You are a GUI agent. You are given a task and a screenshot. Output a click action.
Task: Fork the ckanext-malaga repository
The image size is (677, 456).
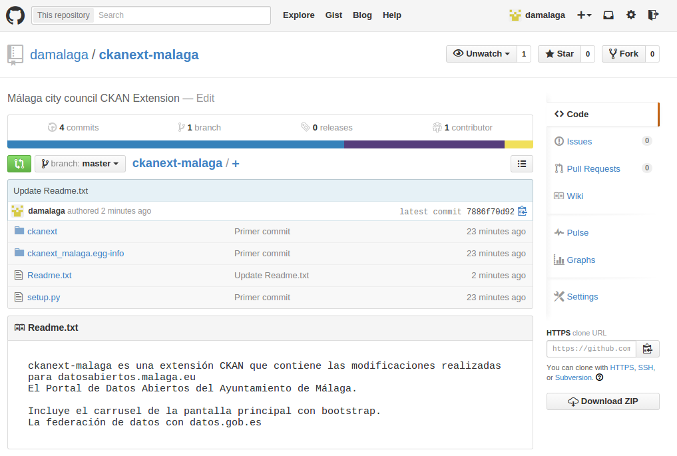click(x=624, y=54)
